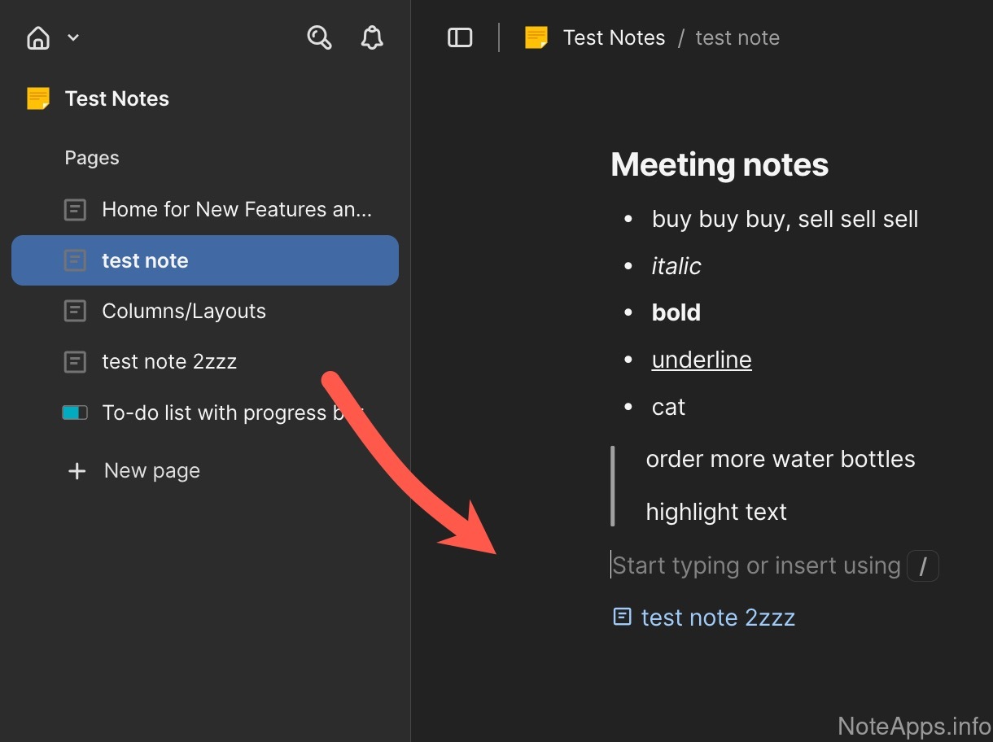Expand the home dropdown chevron

click(73, 37)
